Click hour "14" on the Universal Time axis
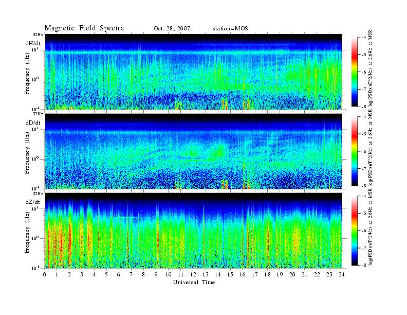 [x=218, y=274]
